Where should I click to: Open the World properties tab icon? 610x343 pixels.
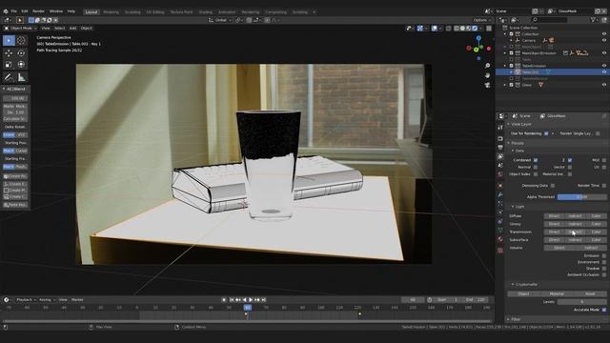[500, 175]
